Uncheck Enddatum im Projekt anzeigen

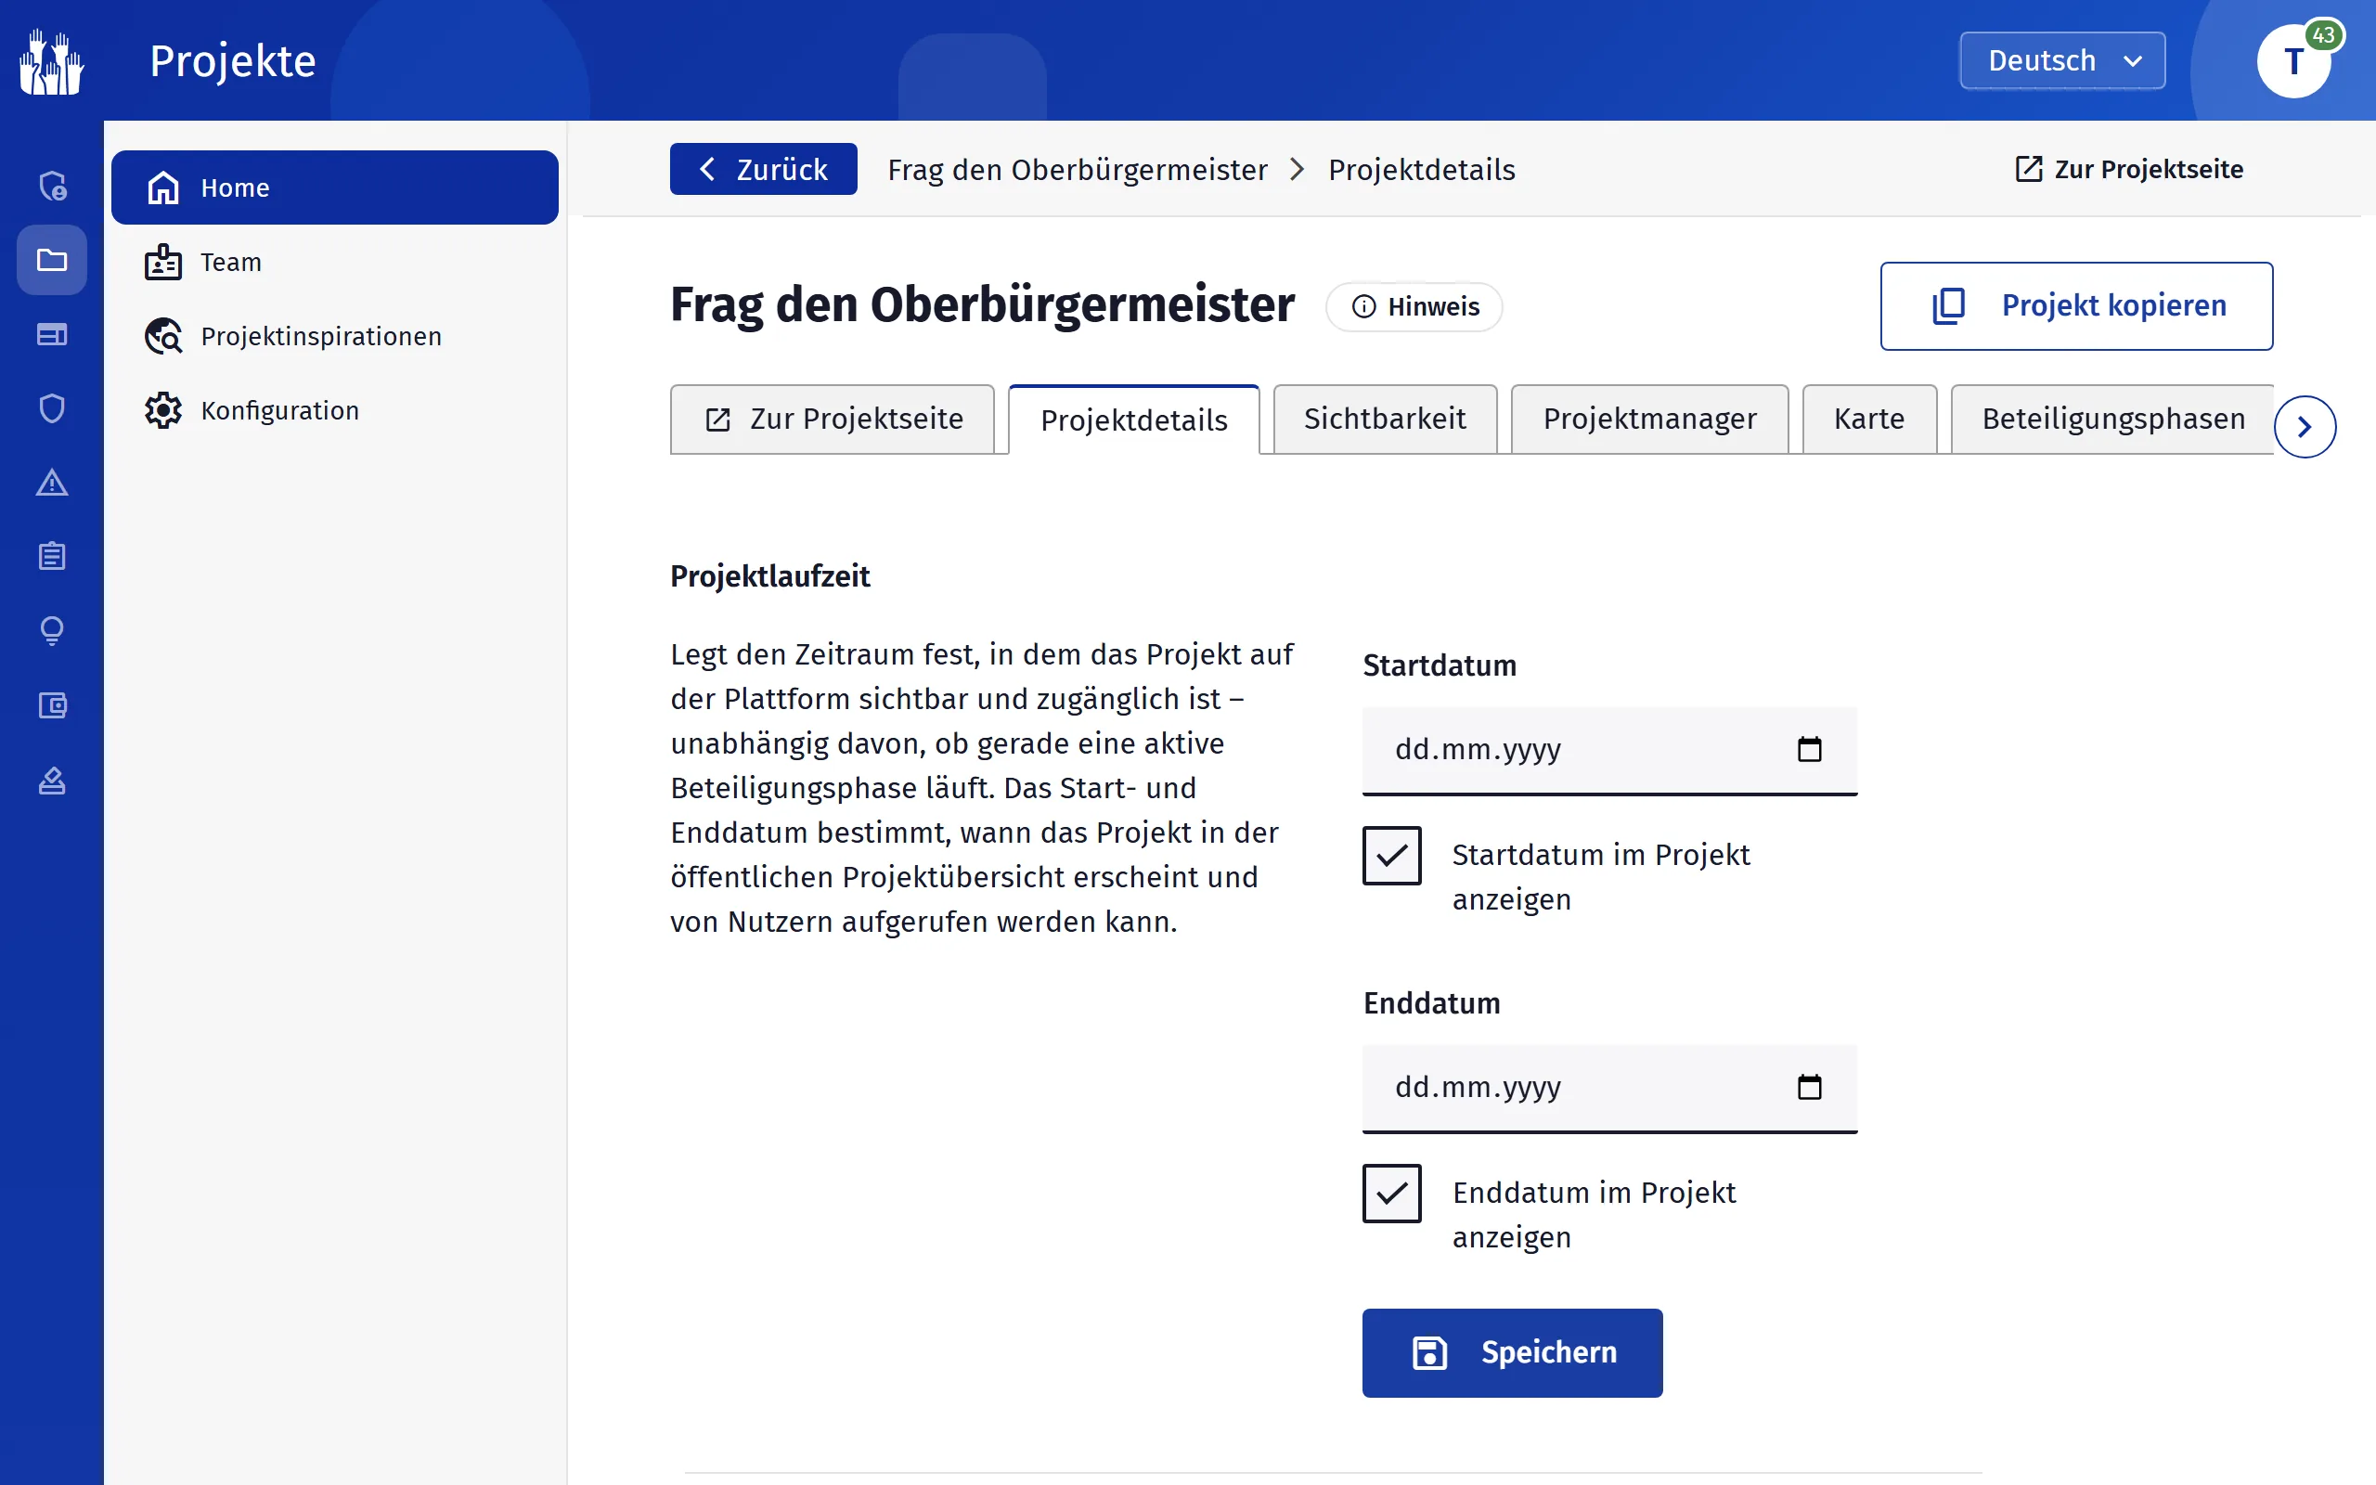click(1391, 1194)
